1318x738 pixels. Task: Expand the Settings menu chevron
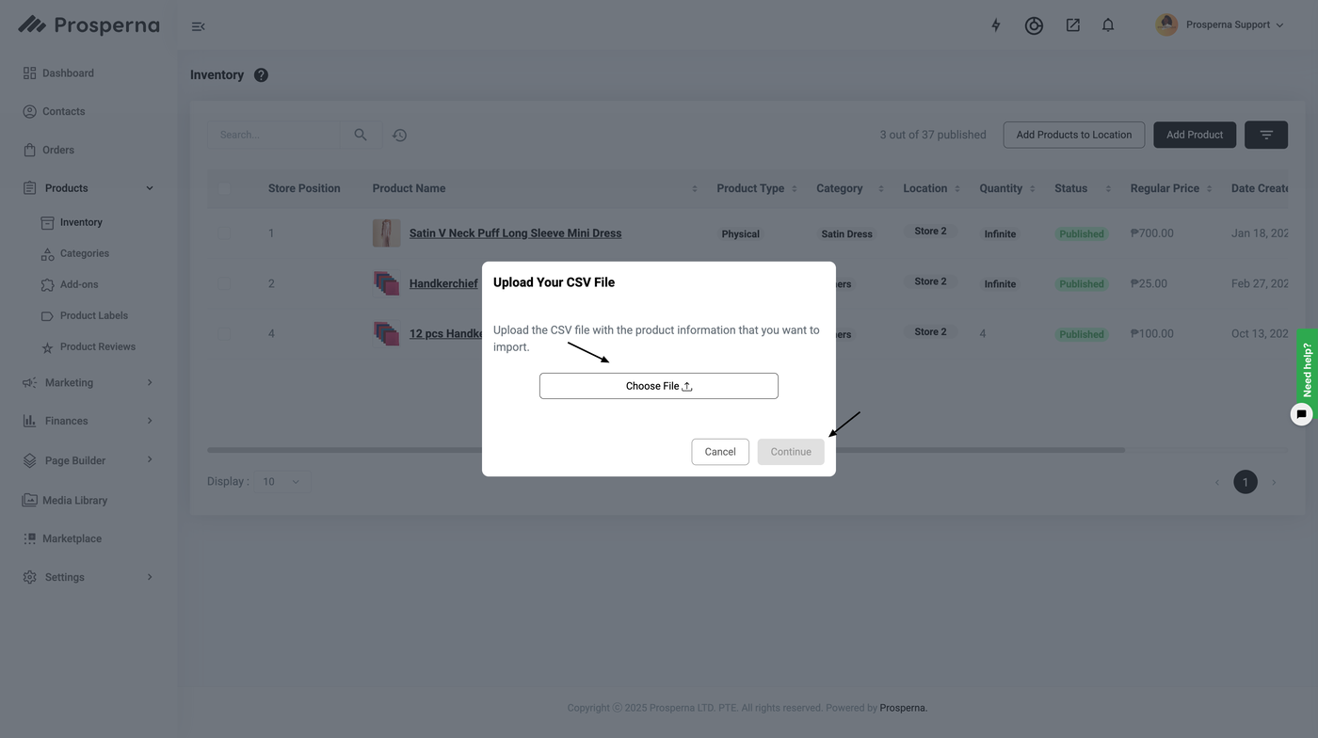(x=150, y=577)
